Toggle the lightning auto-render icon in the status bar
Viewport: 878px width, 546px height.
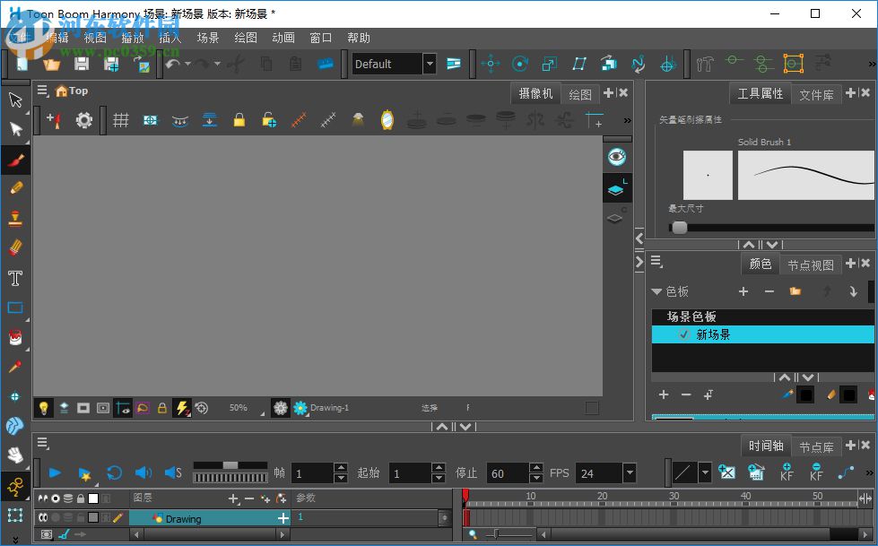[182, 408]
